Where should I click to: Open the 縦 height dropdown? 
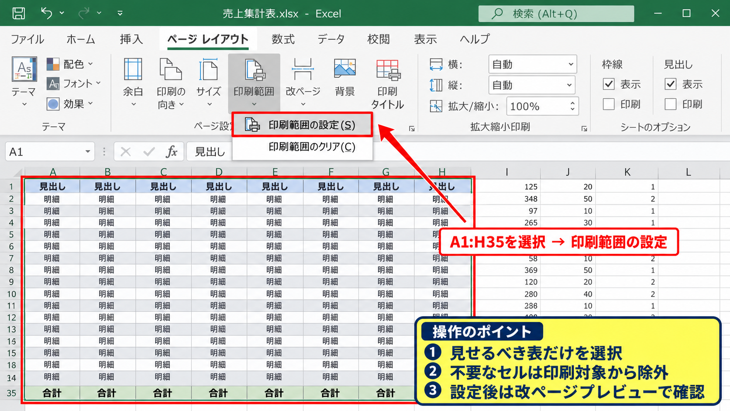(531, 85)
